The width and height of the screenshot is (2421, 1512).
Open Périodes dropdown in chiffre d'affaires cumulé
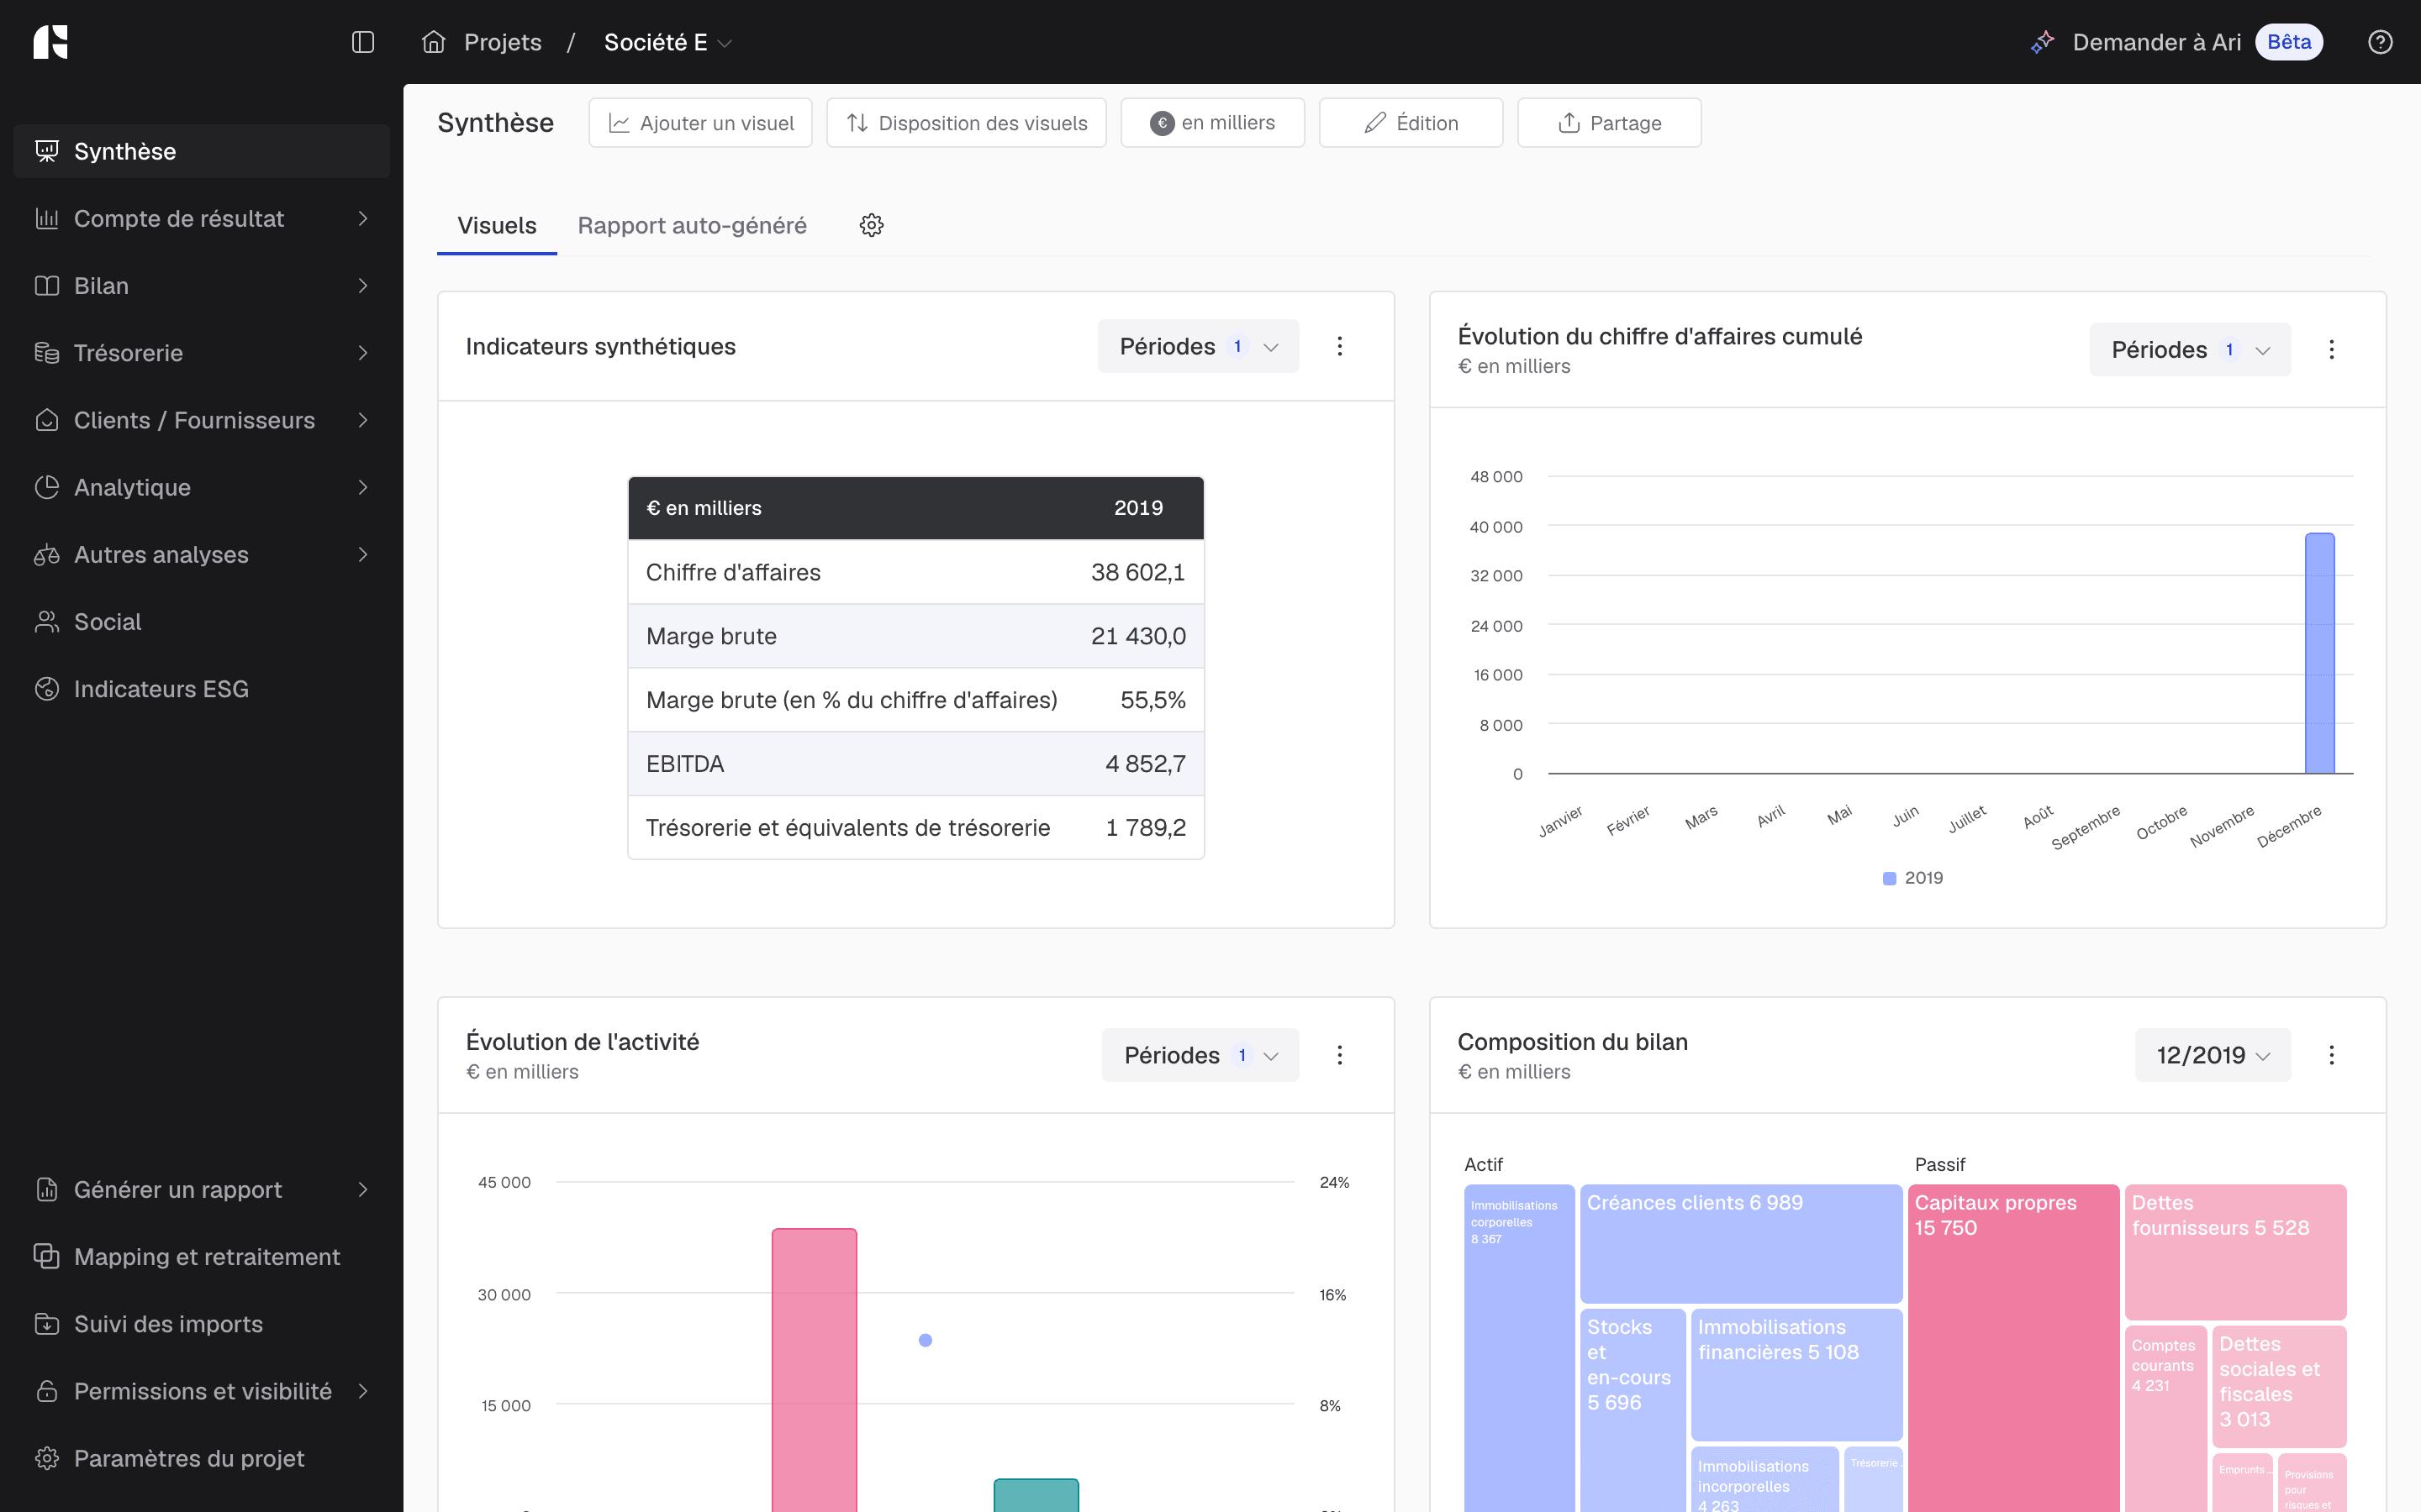(x=2190, y=349)
